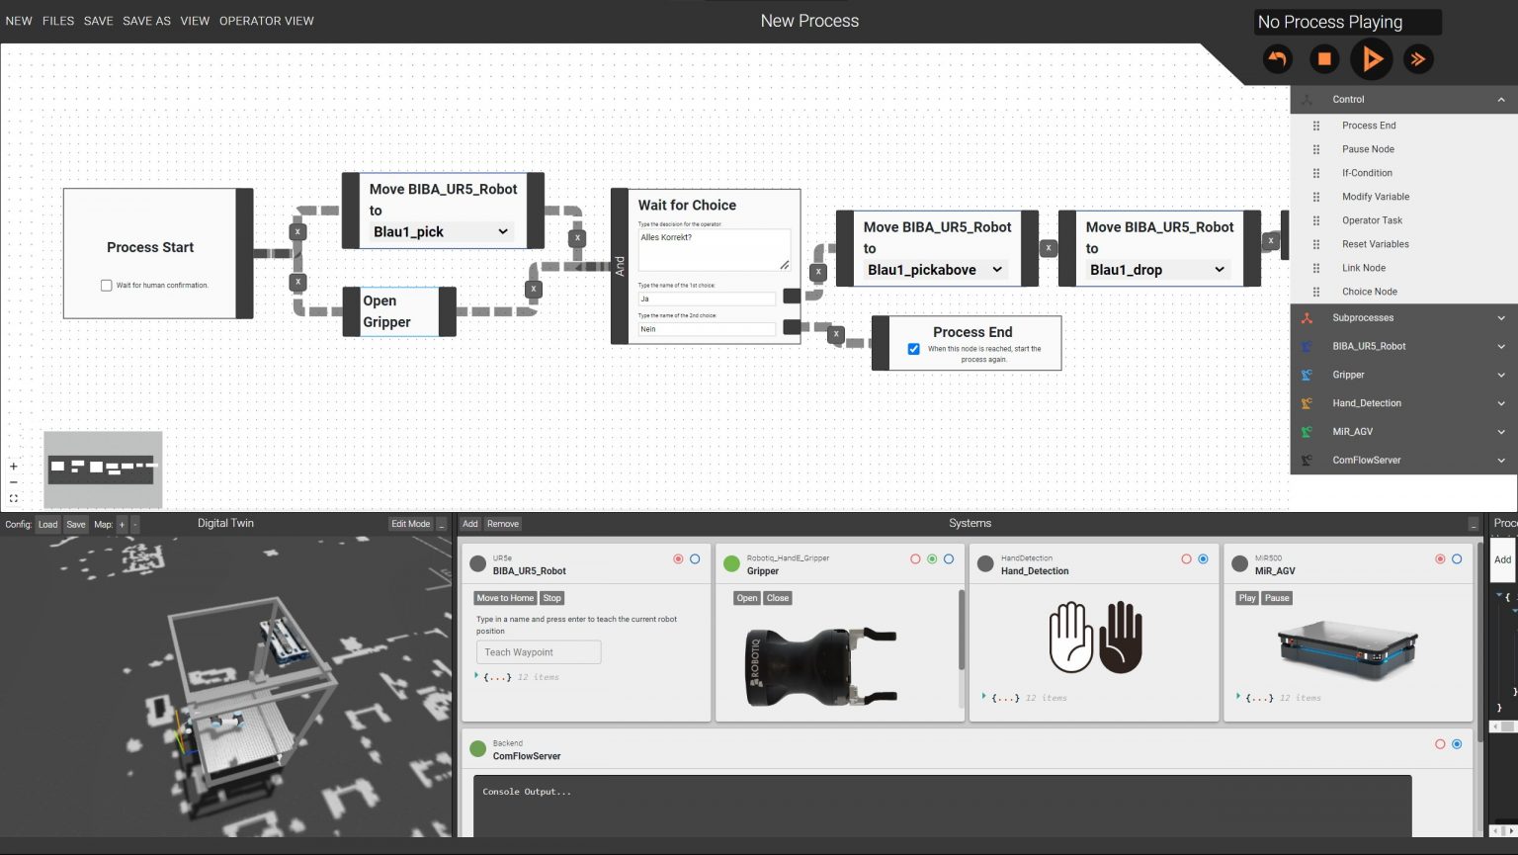Click the process overview minimap
This screenshot has width=1518, height=855.
(103, 470)
